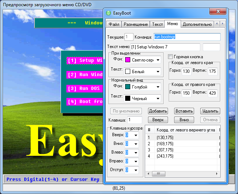Viewport: 238px width, 194px height.
Task: Close the EasyBoot dialog
Action: click(218, 11)
